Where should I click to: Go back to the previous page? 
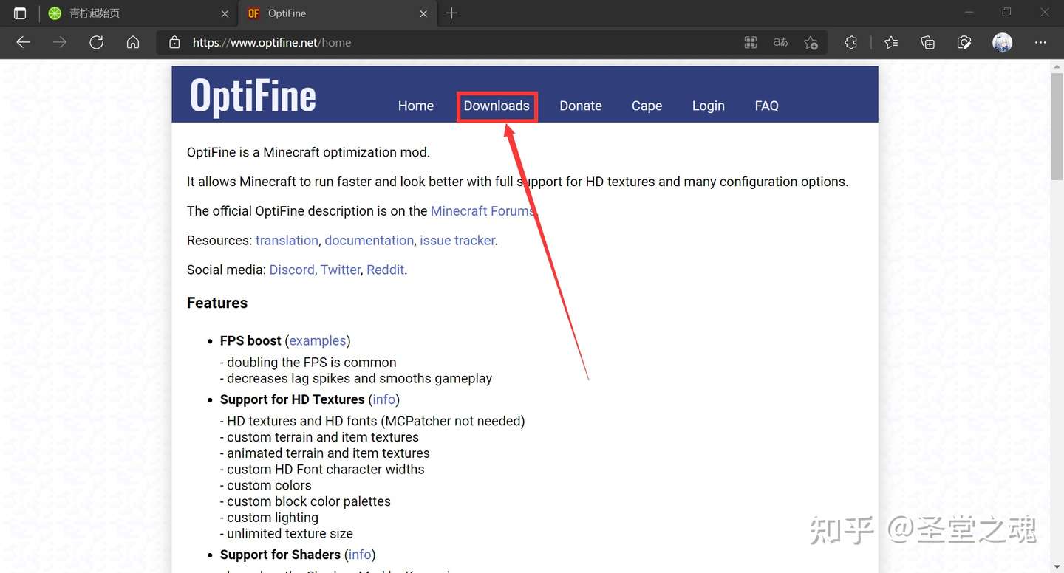click(x=23, y=42)
